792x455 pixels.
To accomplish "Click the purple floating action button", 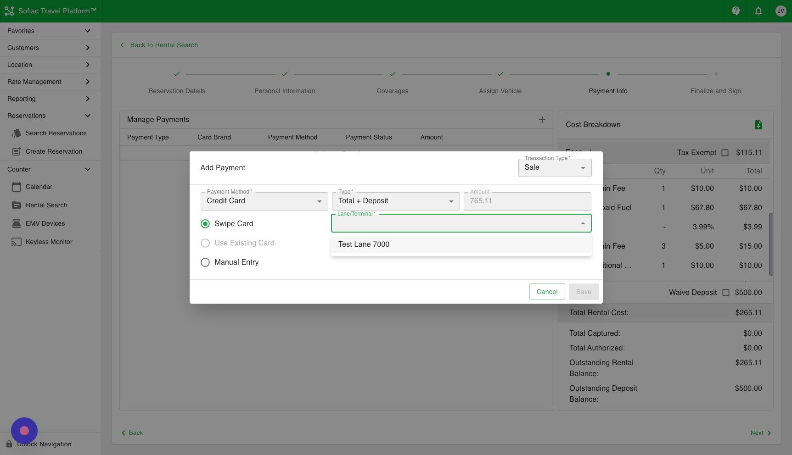I will (x=24, y=430).
